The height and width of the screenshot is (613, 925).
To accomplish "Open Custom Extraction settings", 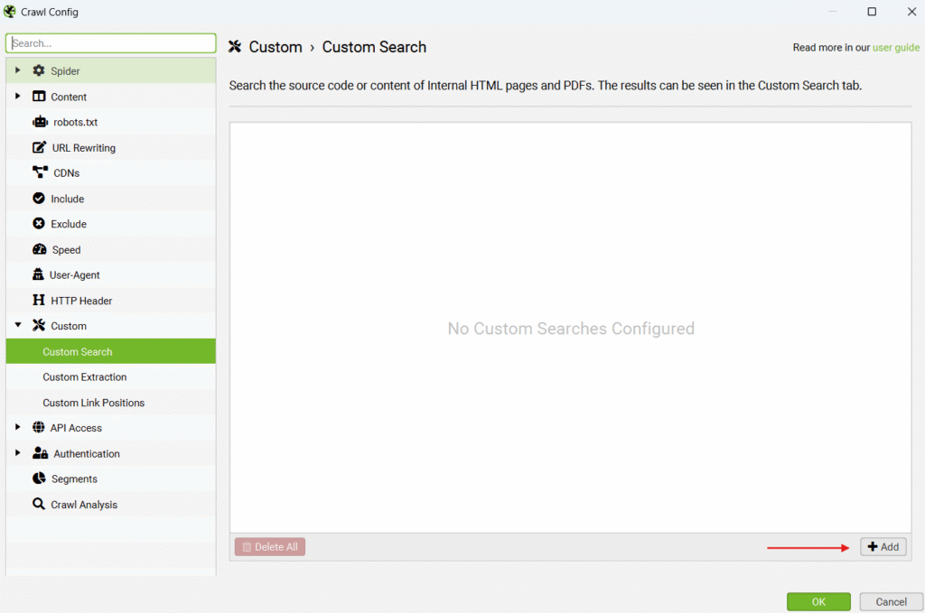I will pyautogui.click(x=84, y=377).
